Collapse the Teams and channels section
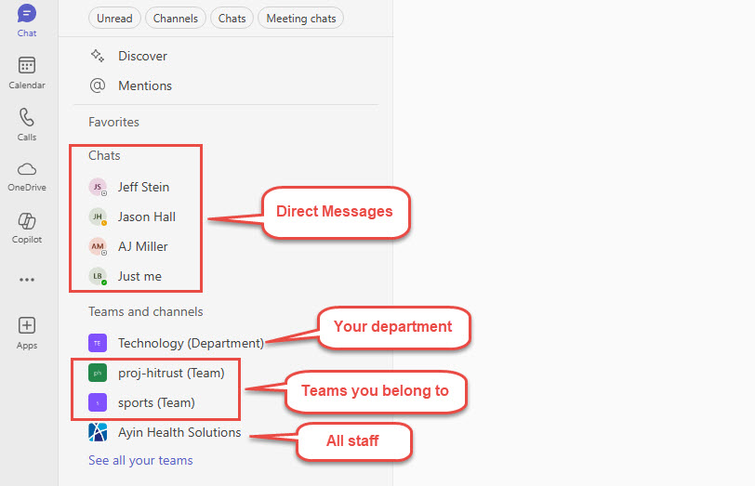 [x=145, y=312]
